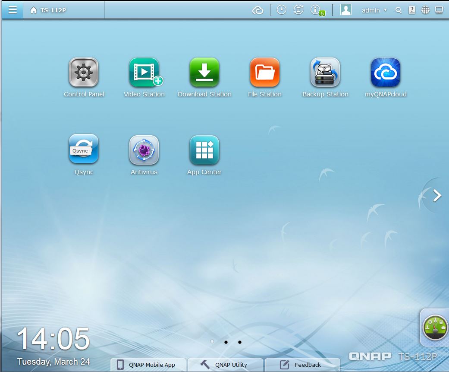Open the QNAP Mobile App tab

148,365
